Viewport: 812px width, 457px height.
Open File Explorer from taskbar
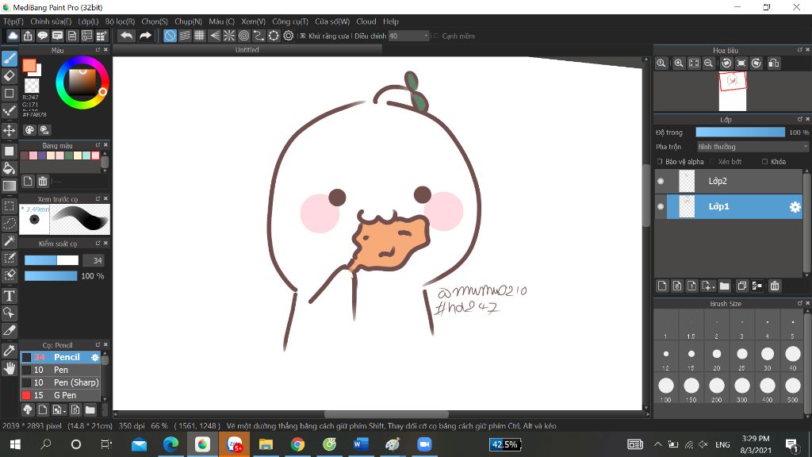coord(266,444)
